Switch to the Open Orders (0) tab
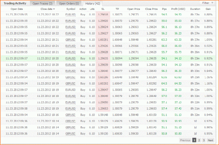 point(69,4)
